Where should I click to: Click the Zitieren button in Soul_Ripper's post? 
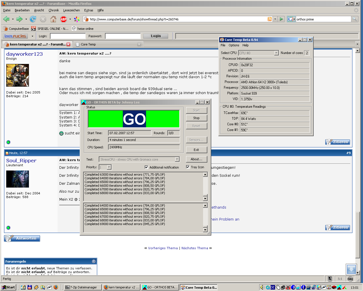(x=337, y=227)
